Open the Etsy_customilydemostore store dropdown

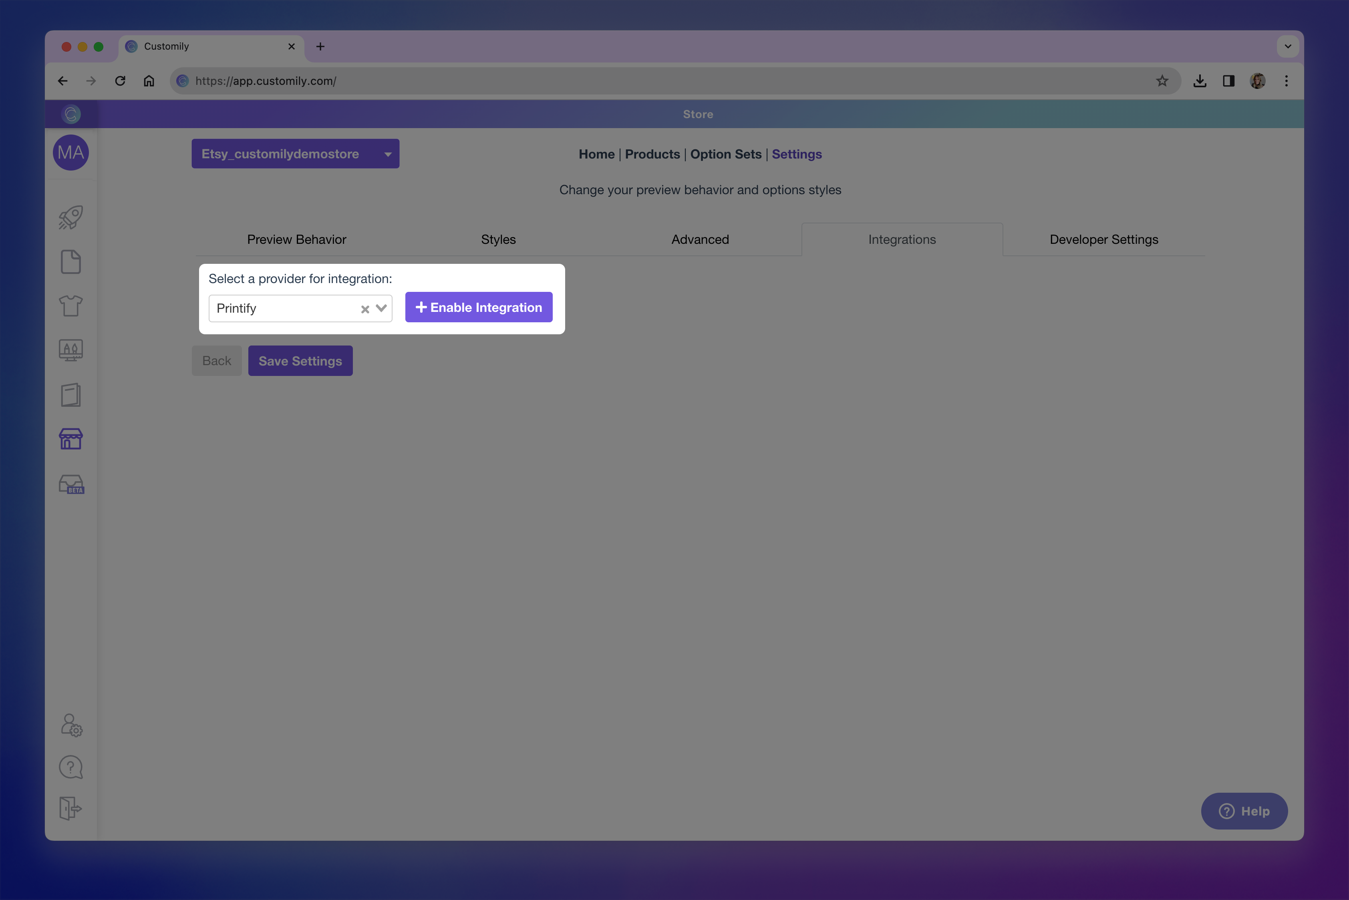pos(295,154)
